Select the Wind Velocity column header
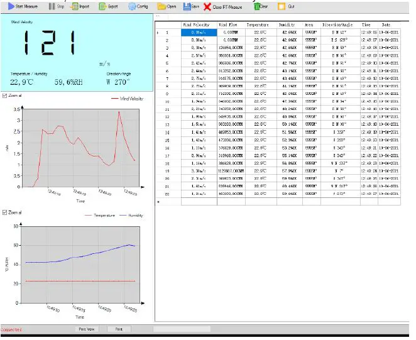 click(x=198, y=25)
